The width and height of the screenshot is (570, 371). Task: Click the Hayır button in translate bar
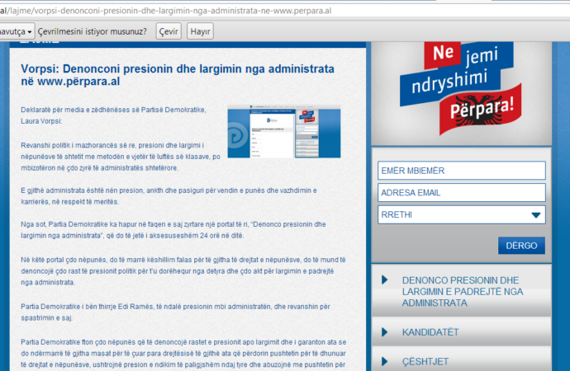(200, 31)
